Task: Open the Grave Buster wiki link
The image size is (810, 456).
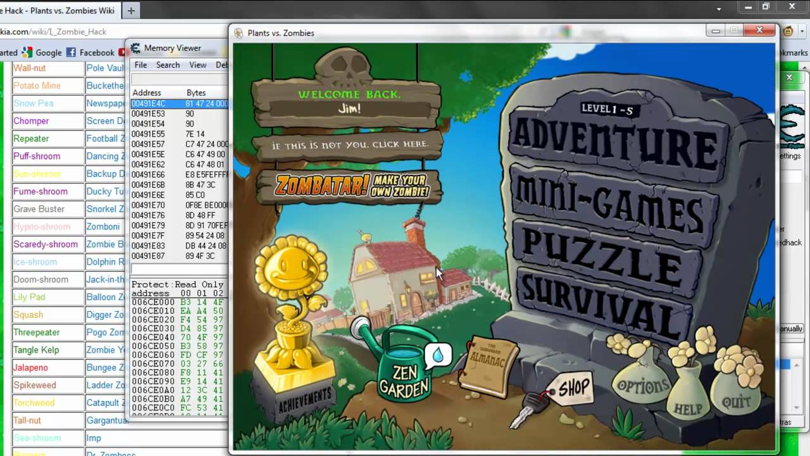Action: tap(39, 209)
